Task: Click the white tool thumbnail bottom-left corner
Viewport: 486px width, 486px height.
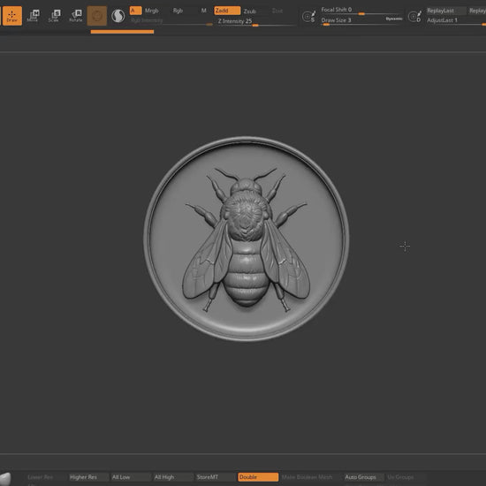Action: pos(5,479)
